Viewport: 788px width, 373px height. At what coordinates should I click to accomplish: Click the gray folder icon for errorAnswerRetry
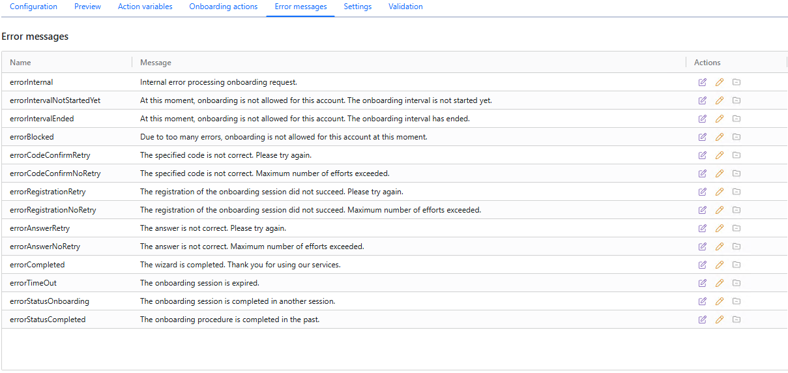tap(737, 228)
